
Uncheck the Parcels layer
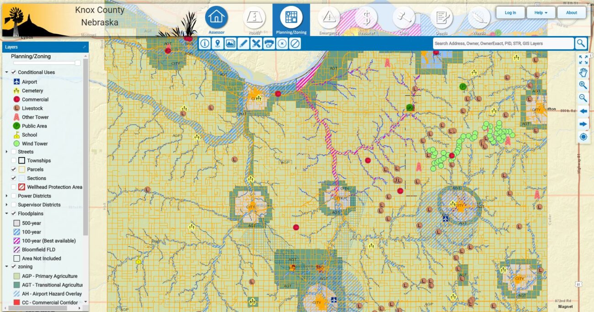tap(14, 169)
